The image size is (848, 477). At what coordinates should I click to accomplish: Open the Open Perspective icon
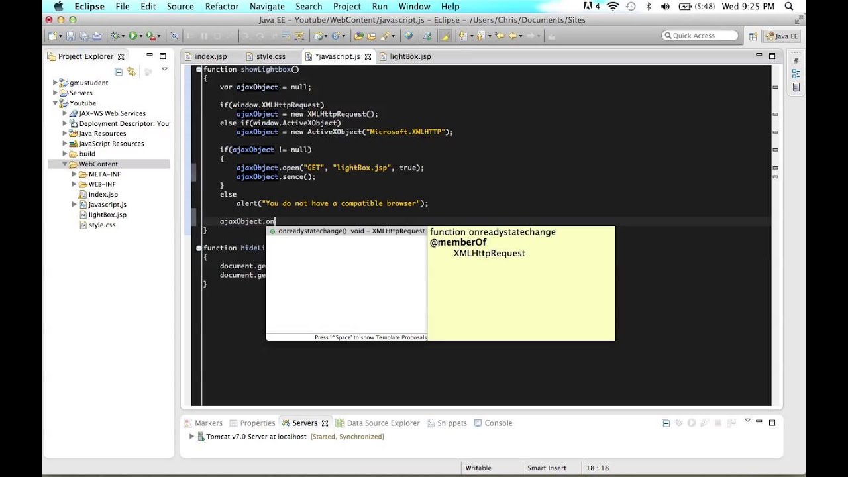click(x=753, y=36)
